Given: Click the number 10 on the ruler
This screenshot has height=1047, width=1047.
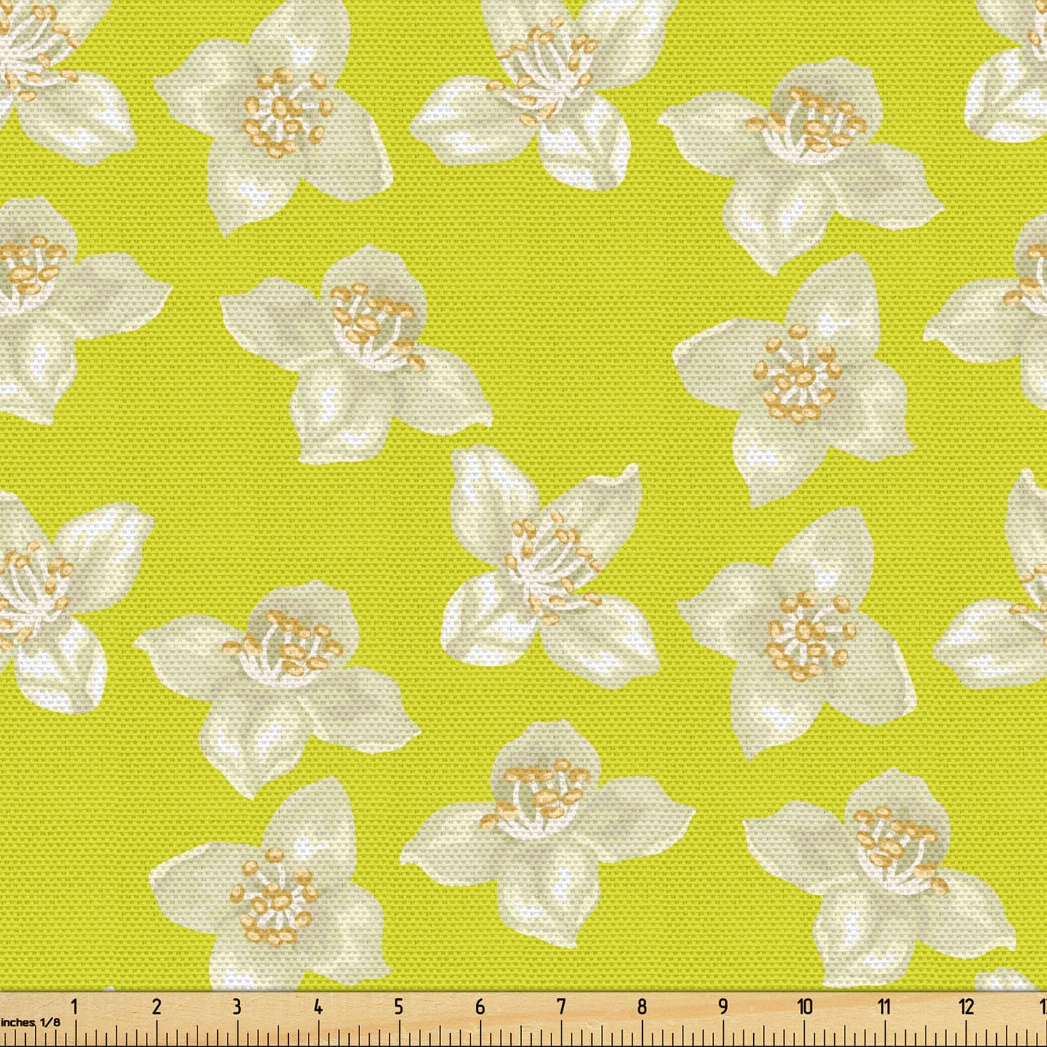Looking at the screenshot, I should pyautogui.click(x=805, y=1007).
